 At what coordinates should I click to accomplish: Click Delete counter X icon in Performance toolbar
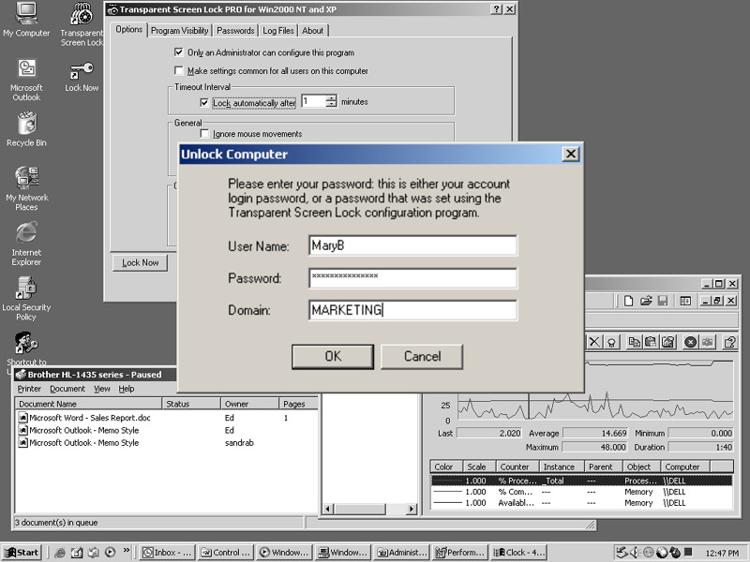(x=594, y=342)
